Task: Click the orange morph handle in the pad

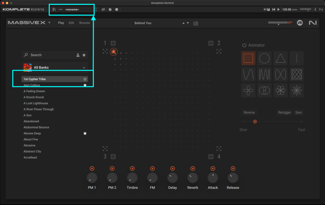Action: [x=113, y=52]
